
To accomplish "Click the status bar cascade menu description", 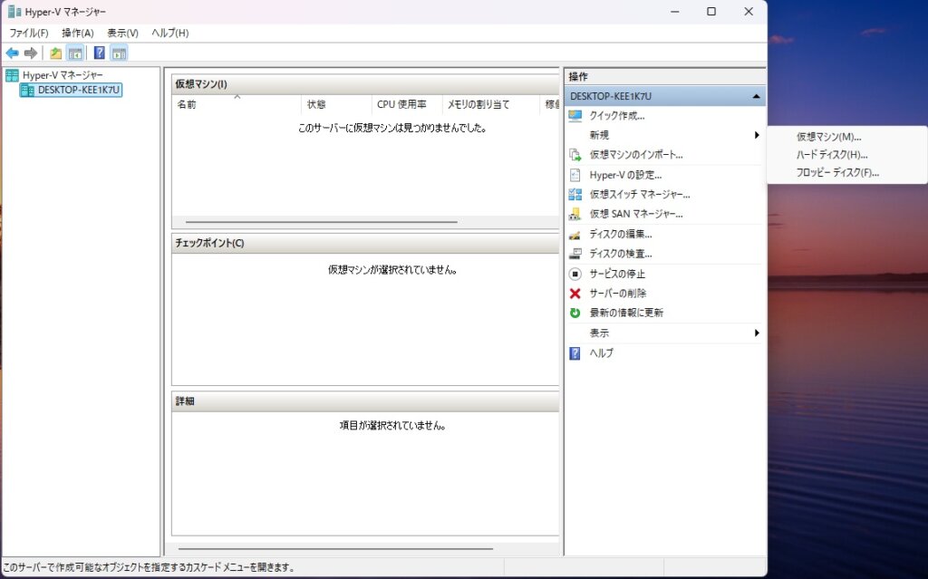I will (x=149, y=567).
